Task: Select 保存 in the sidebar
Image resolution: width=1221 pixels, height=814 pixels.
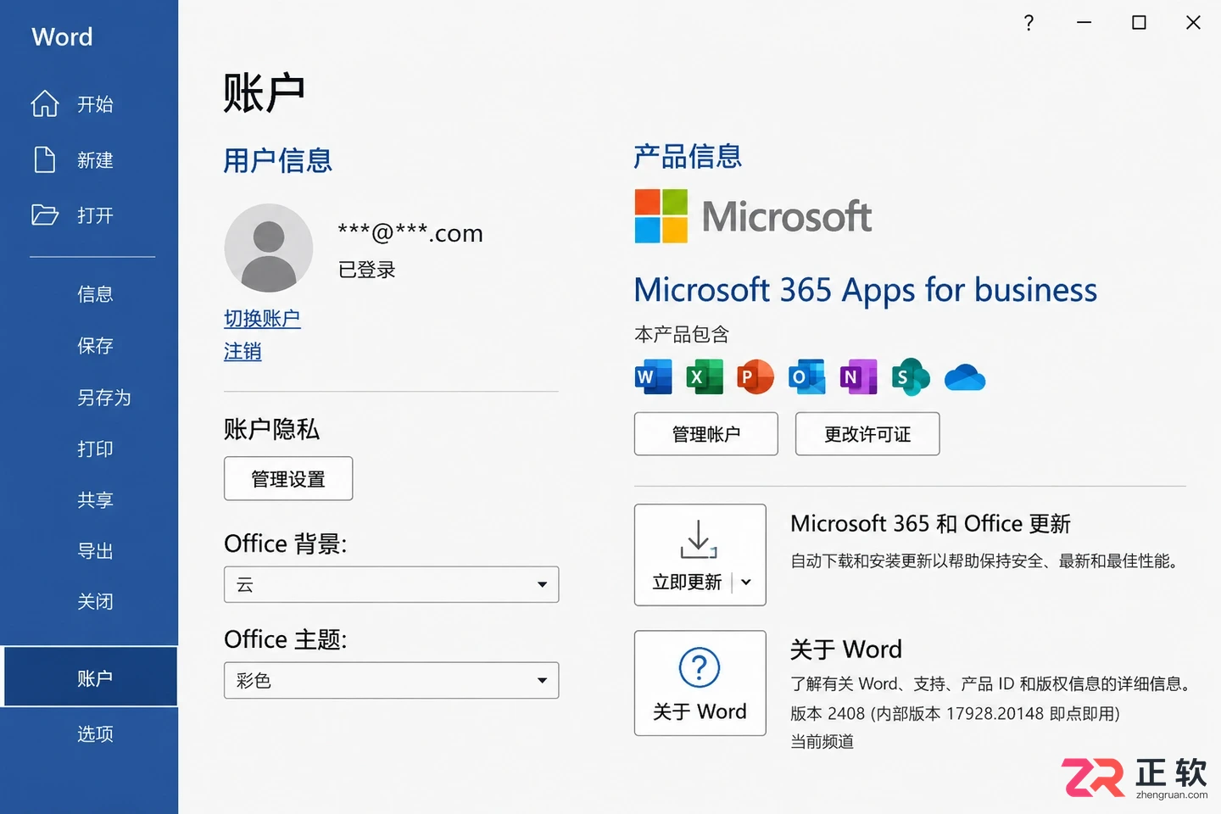Action: point(95,346)
